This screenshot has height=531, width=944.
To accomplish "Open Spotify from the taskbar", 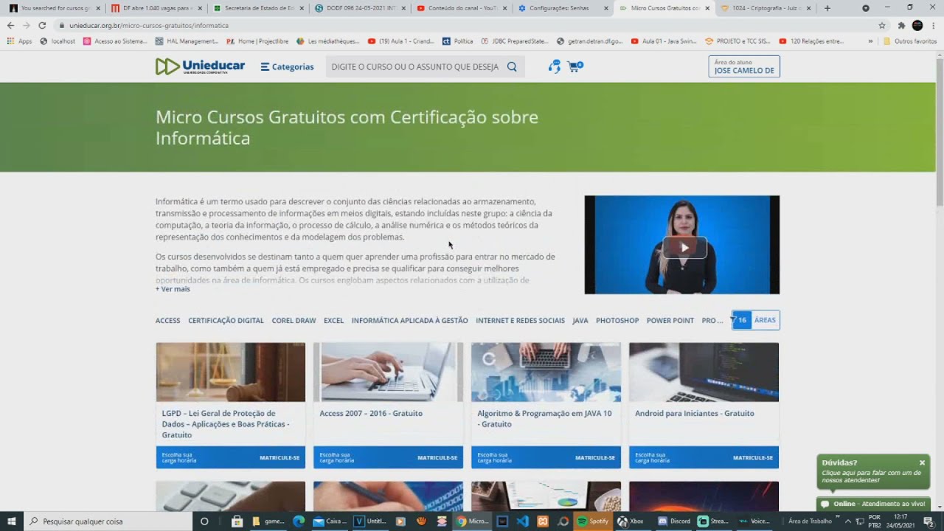I will (x=591, y=521).
